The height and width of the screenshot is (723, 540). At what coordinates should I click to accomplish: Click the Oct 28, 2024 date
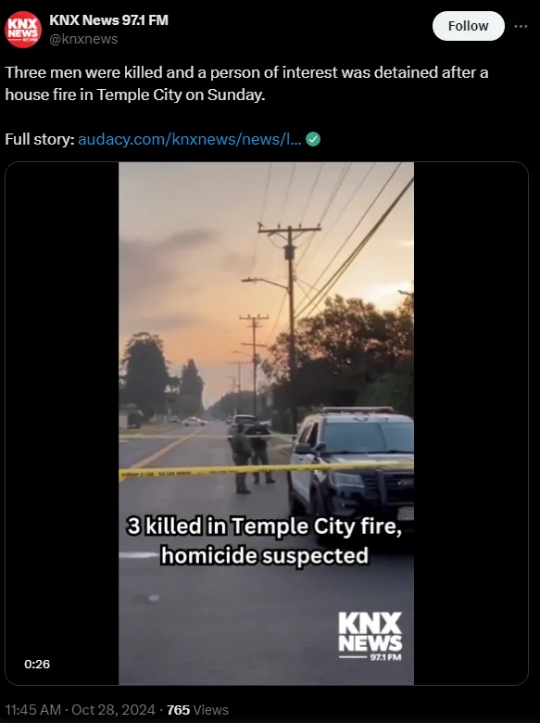pyautogui.click(x=113, y=710)
